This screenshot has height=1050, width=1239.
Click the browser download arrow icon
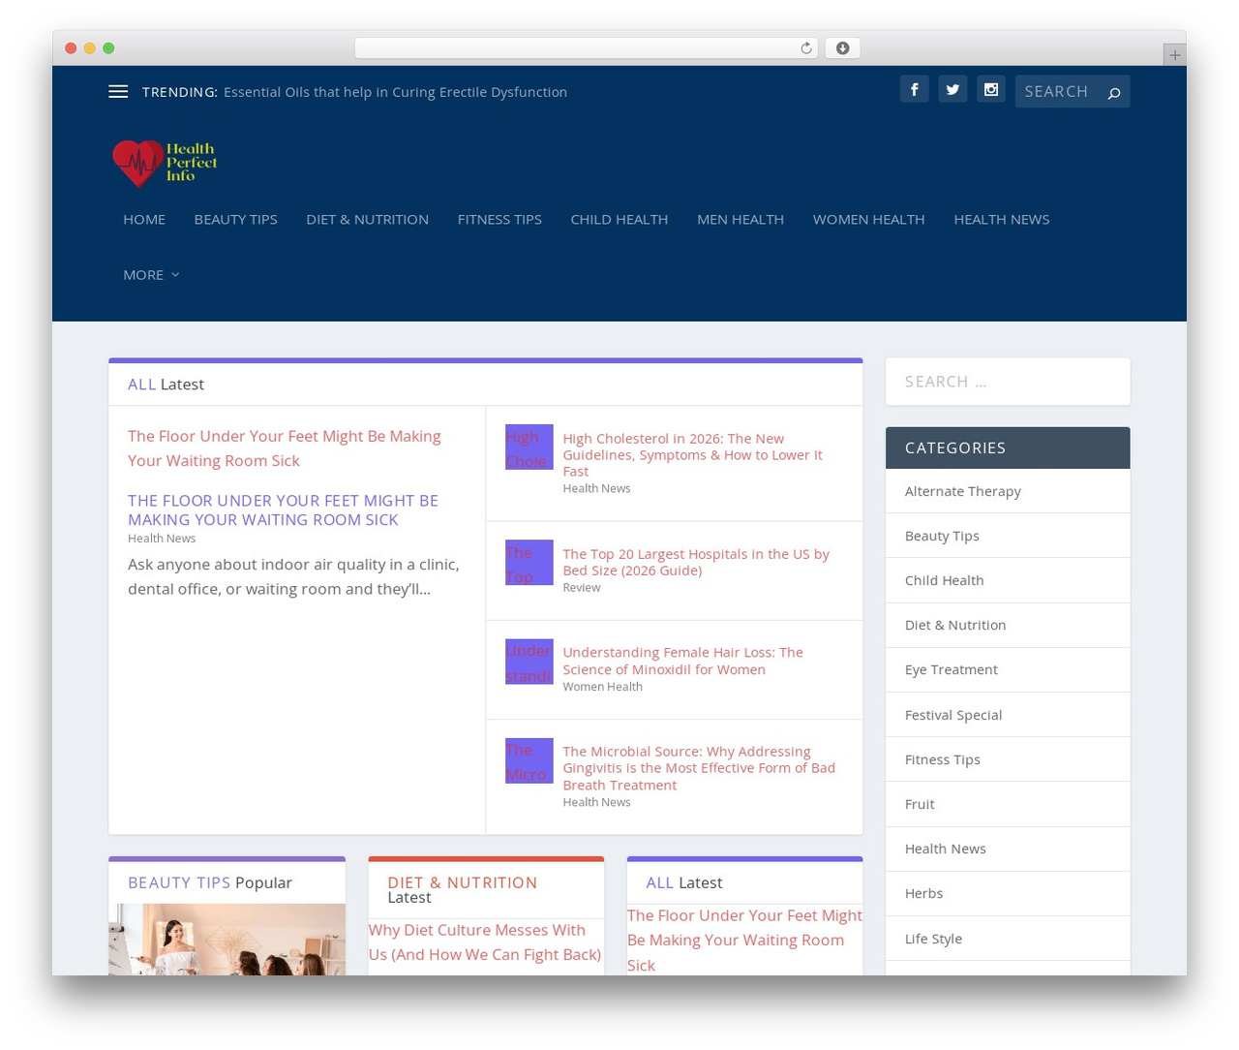[842, 48]
